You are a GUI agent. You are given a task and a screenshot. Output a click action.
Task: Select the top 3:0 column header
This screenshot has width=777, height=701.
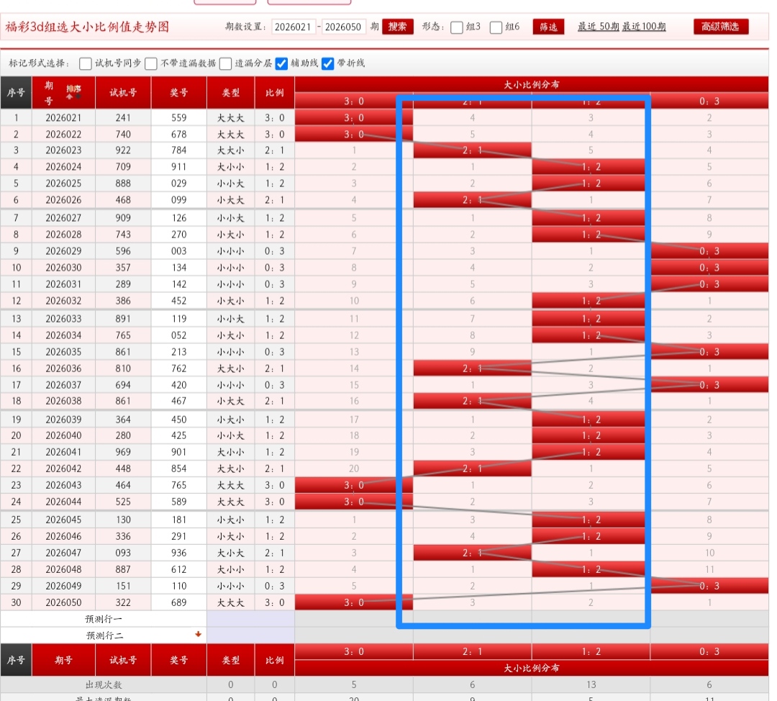[354, 101]
